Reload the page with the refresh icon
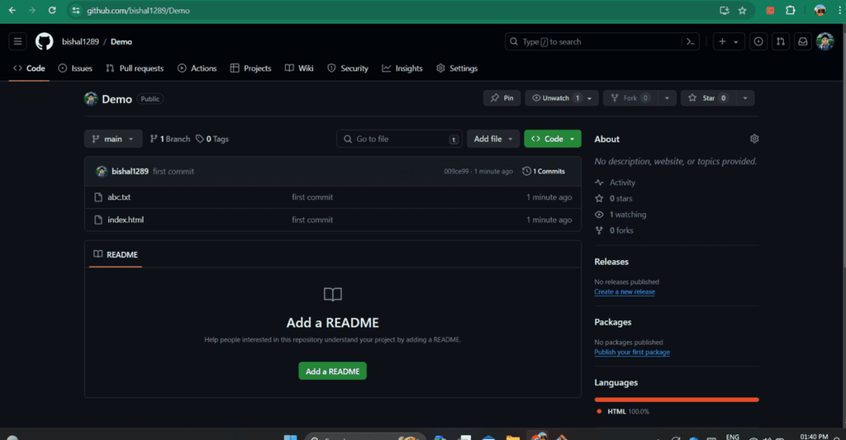The image size is (846, 440). pos(52,10)
